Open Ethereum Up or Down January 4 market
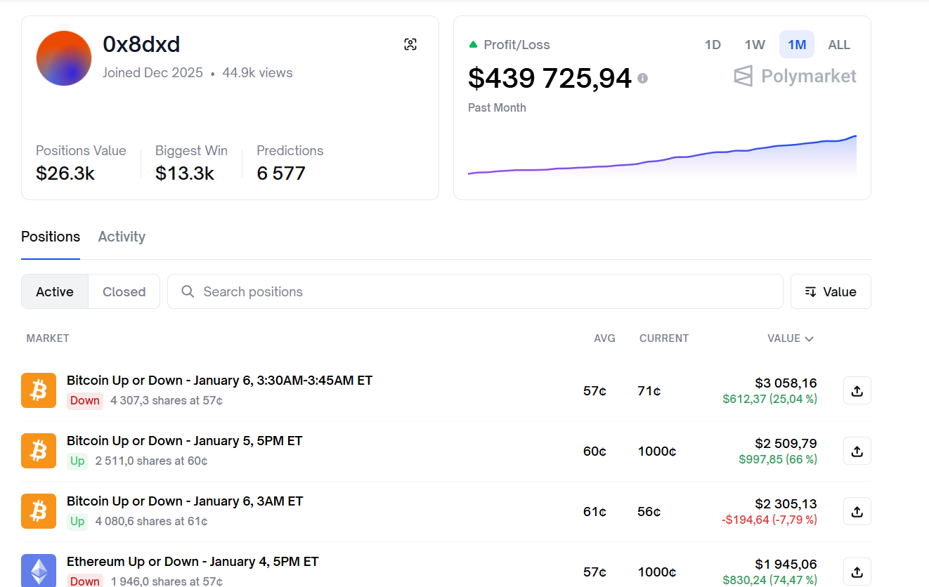 (193, 562)
